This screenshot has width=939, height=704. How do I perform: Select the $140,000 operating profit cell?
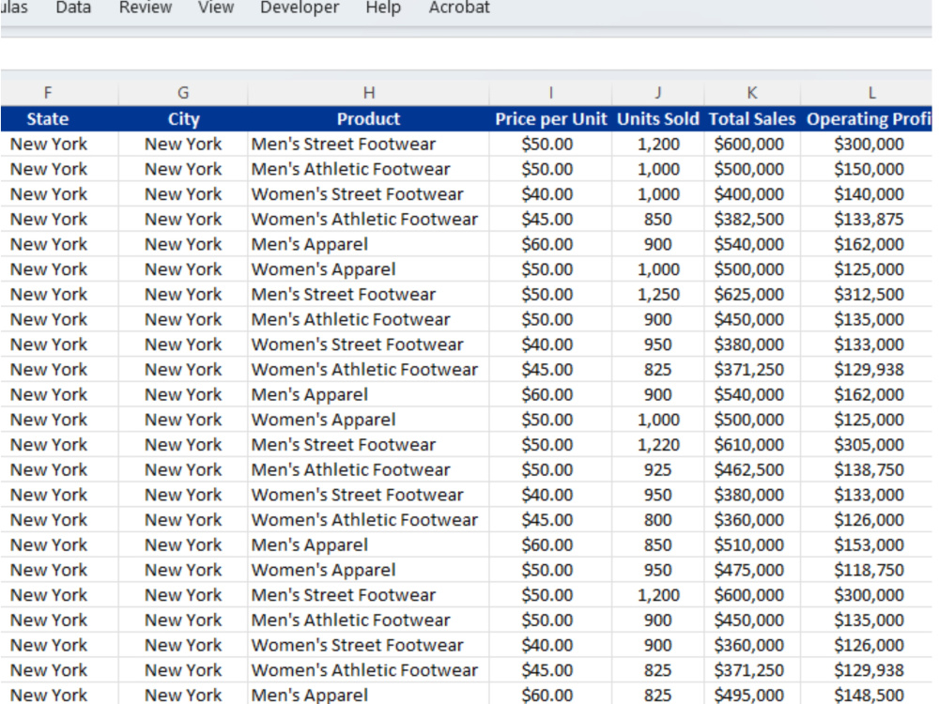pyautogui.click(x=867, y=194)
